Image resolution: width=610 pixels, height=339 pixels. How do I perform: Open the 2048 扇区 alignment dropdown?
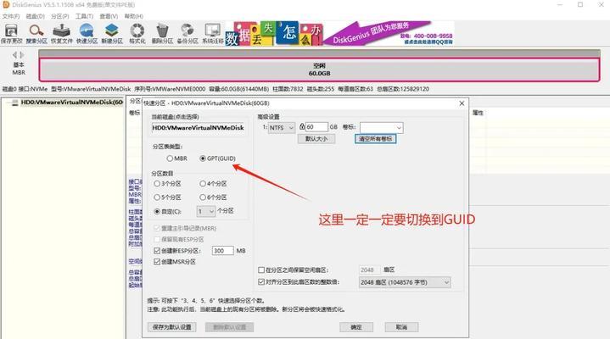click(405, 282)
